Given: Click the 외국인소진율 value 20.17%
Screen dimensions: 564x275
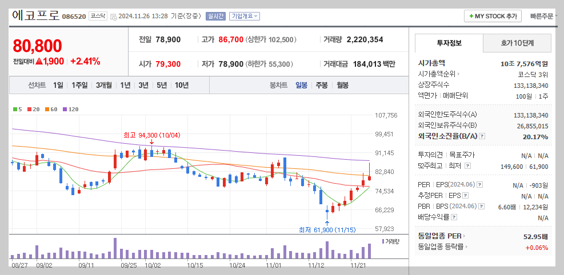Looking at the screenshot, I should tap(535, 137).
